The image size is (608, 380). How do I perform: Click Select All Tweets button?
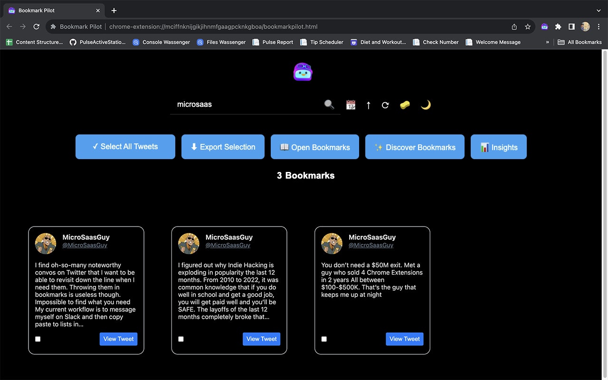tap(125, 147)
